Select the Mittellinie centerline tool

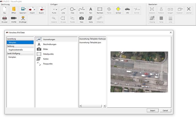[100, 20]
